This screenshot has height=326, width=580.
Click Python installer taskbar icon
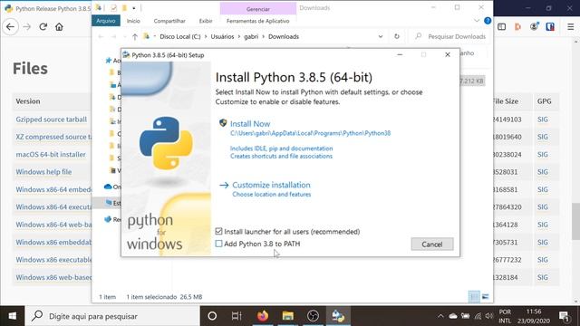pos(338,316)
